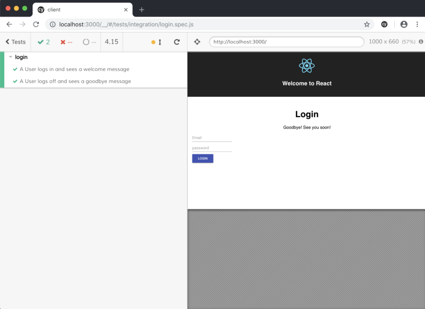Select the client browser tab

pyautogui.click(x=80, y=10)
